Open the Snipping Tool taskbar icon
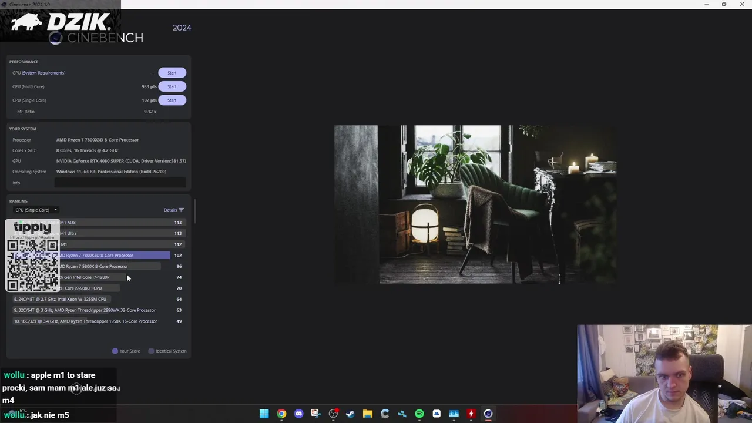The image size is (752, 423). tap(315, 414)
